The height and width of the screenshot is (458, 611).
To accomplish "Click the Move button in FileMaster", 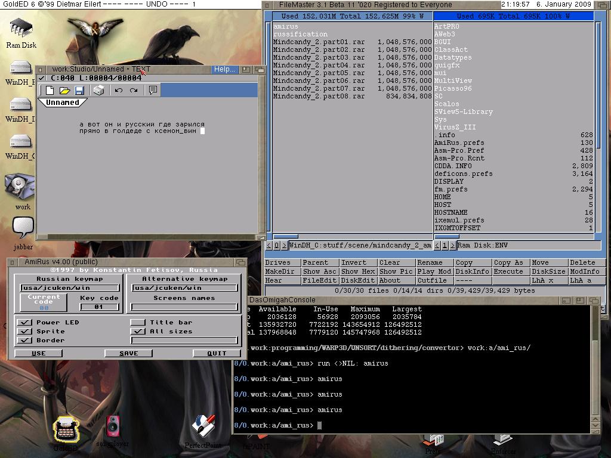I will coord(550,262).
